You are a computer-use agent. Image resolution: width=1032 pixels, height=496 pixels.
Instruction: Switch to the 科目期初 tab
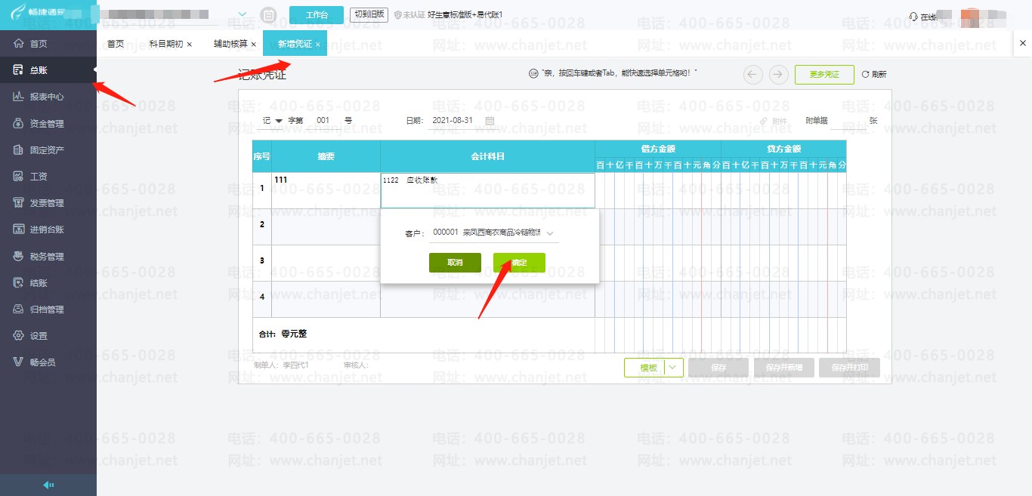click(x=165, y=44)
